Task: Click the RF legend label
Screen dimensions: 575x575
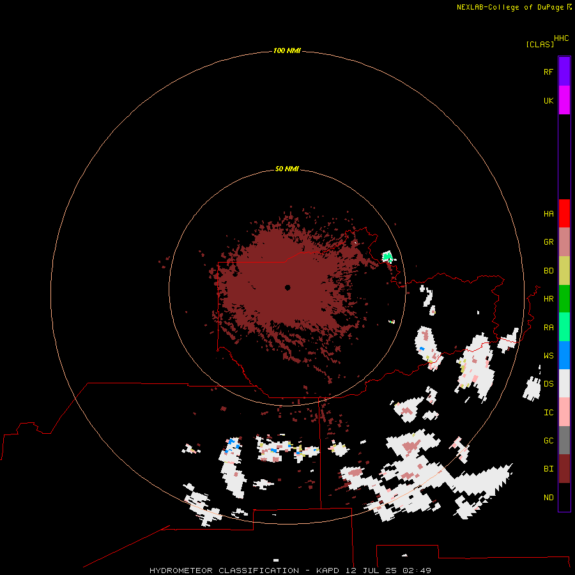Action: (548, 72)
